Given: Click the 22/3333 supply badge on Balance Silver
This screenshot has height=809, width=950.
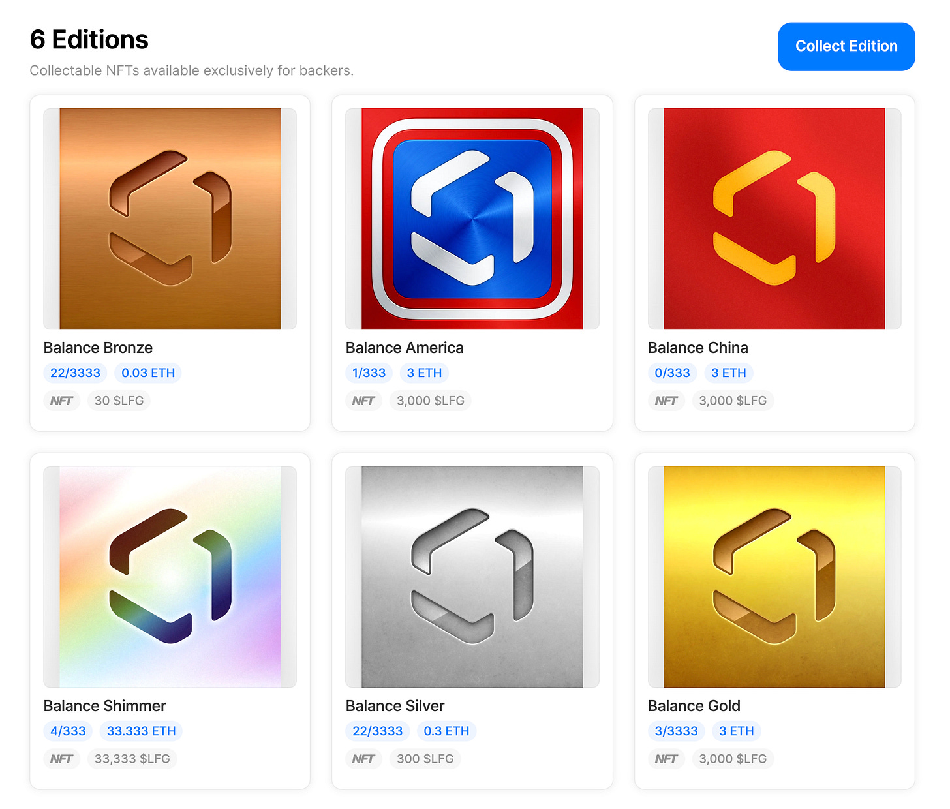Looking at the screenshot, I should [x=378, y=731].
